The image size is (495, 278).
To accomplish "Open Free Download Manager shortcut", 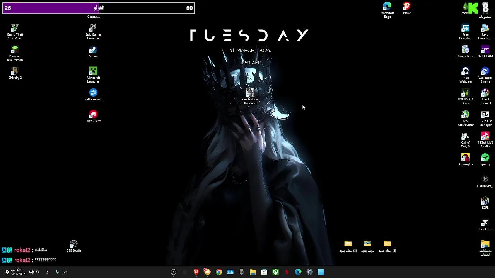I will click(465, 32).
